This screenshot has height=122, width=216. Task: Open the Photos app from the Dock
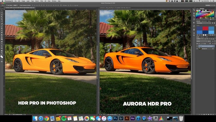click(x=87, y=119)
